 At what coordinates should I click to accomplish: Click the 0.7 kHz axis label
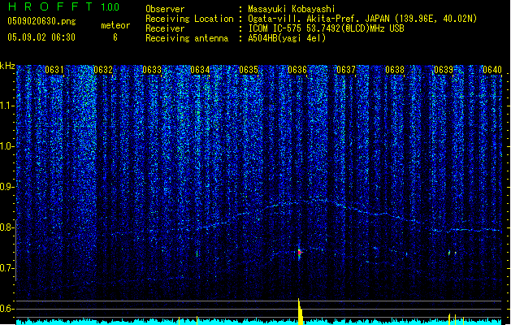tap(7, 268)
